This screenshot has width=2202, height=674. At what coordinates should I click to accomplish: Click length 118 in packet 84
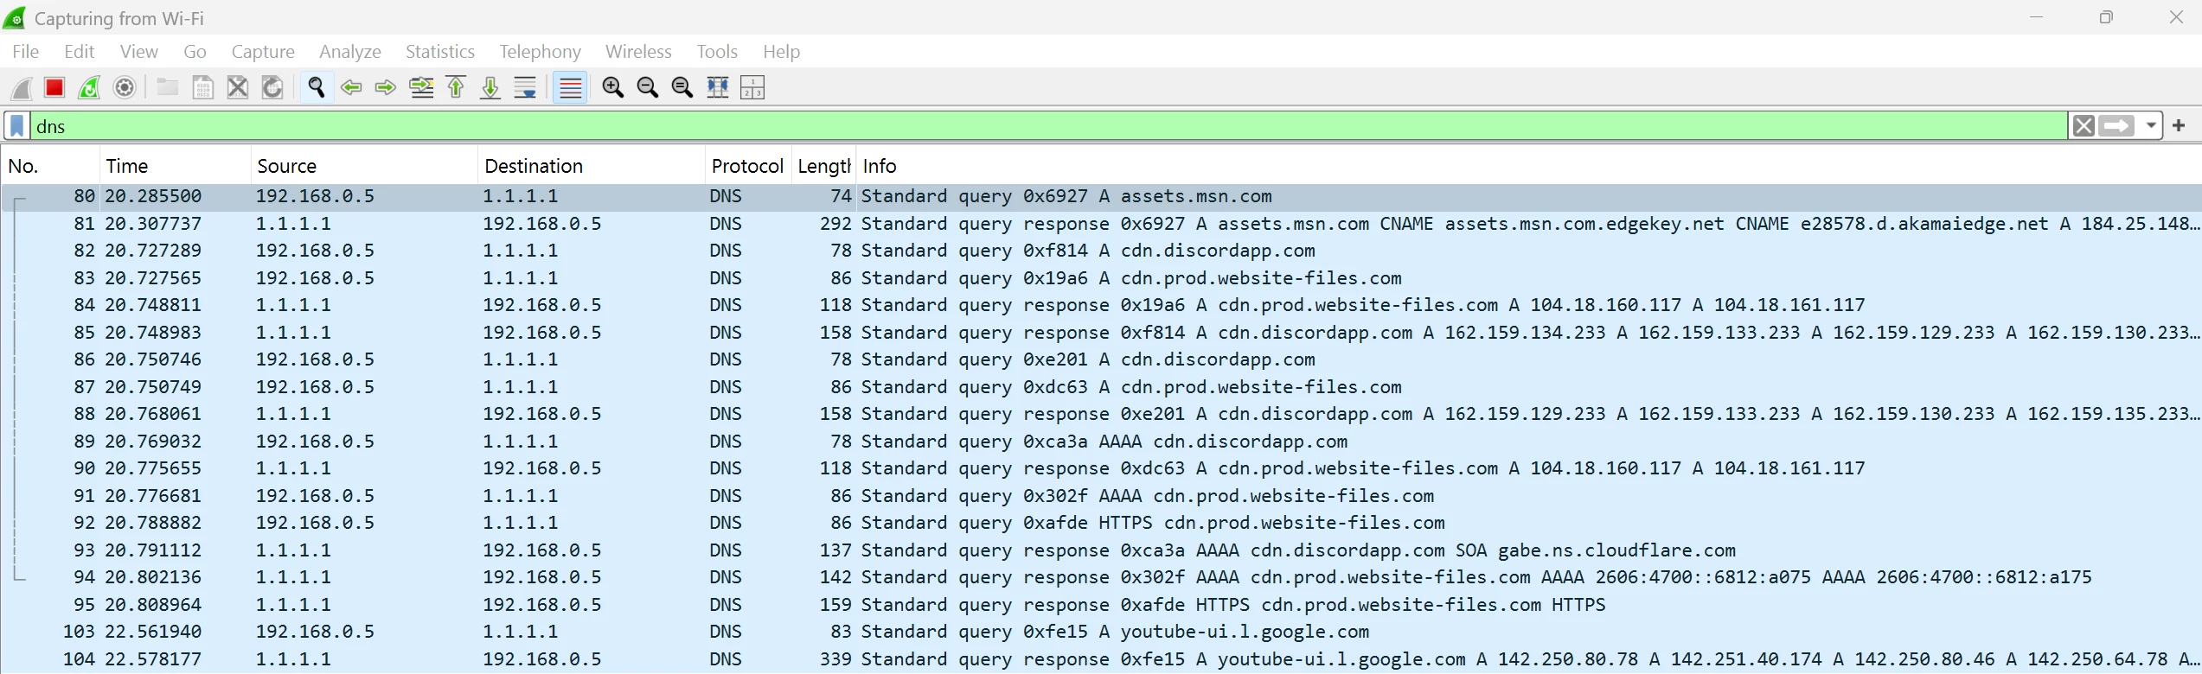[x=835, y=305]
